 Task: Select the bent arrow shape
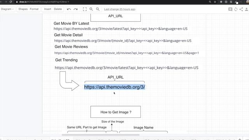coord(69,81)
